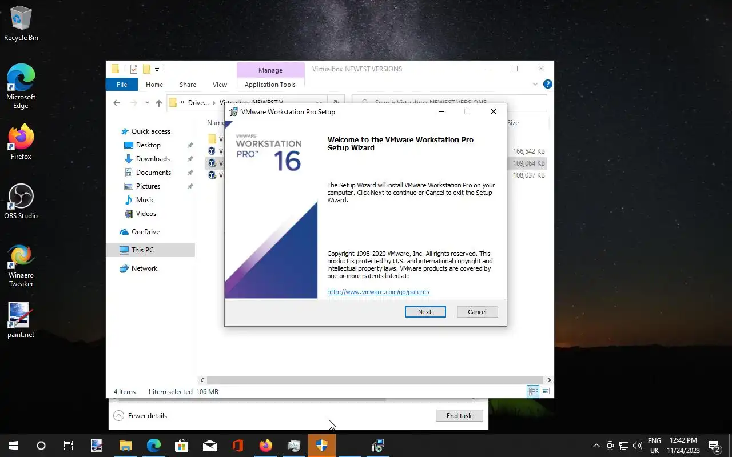
Task: Open the Explorer Help question mark icon
Action: click(547, 84)
